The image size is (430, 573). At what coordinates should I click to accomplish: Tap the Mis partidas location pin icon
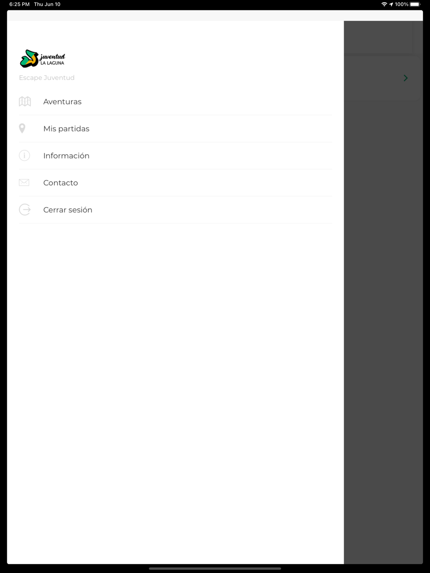tap(22, 128)
